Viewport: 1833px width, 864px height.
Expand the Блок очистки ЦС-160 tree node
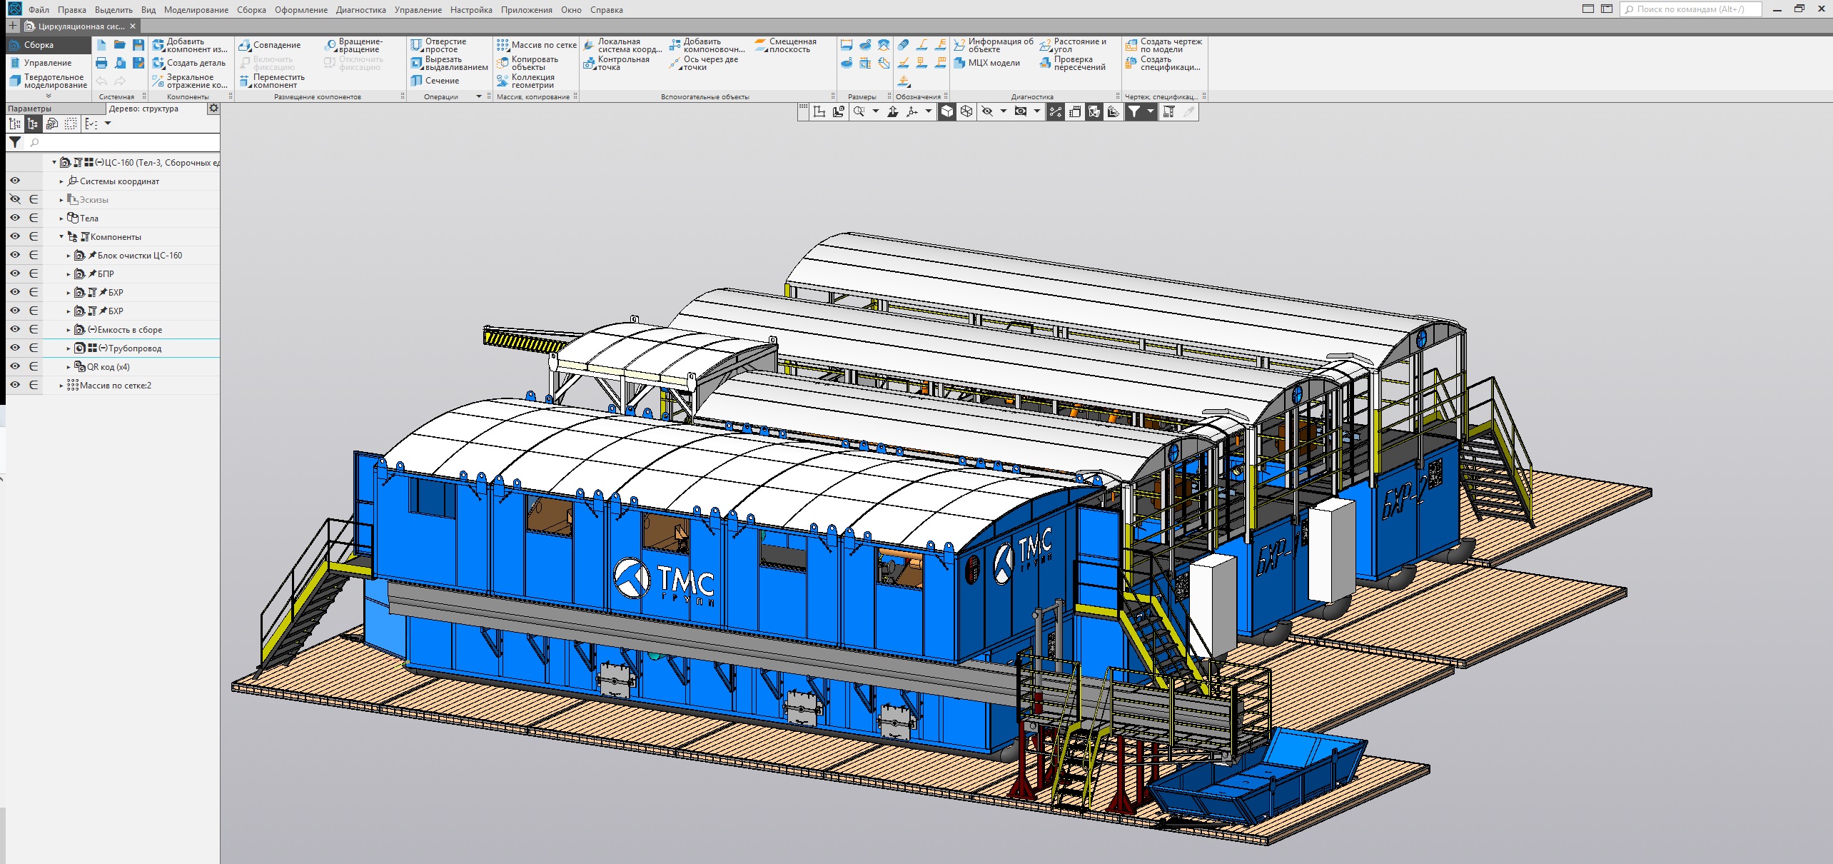tap(69, 256)
